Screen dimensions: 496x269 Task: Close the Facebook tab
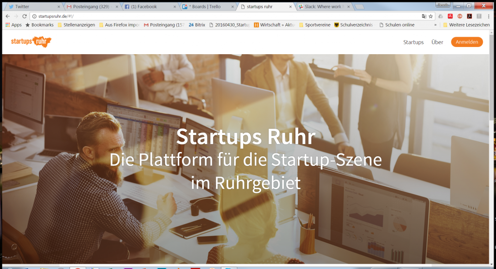tap(175, 7)
